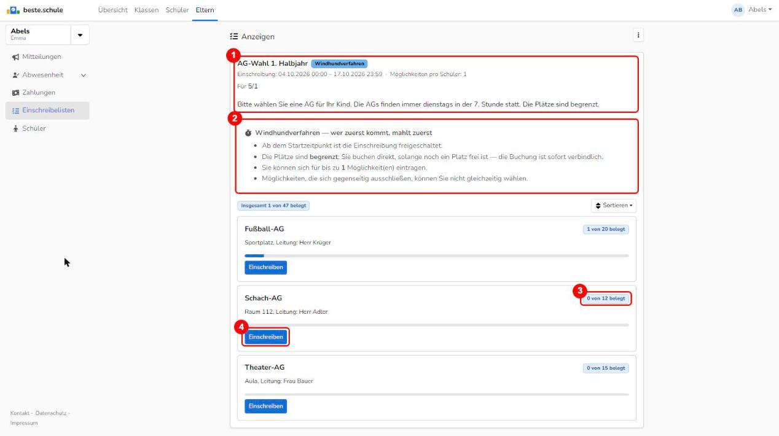The width and height of the screenshot is (779, 436).
Task: Expand the Abwesenheit submenu chevron
Action: pos(83,76)
